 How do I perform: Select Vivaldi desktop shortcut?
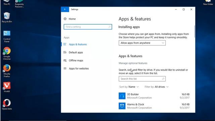7,87
